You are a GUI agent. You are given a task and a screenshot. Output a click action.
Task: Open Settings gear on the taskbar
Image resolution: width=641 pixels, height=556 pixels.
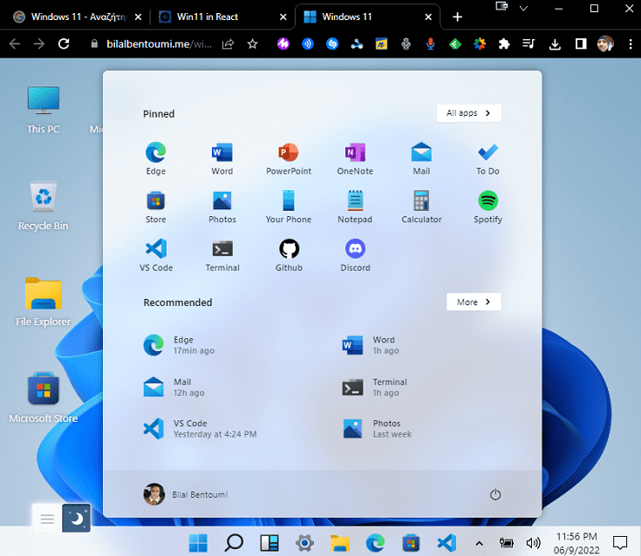304,543
